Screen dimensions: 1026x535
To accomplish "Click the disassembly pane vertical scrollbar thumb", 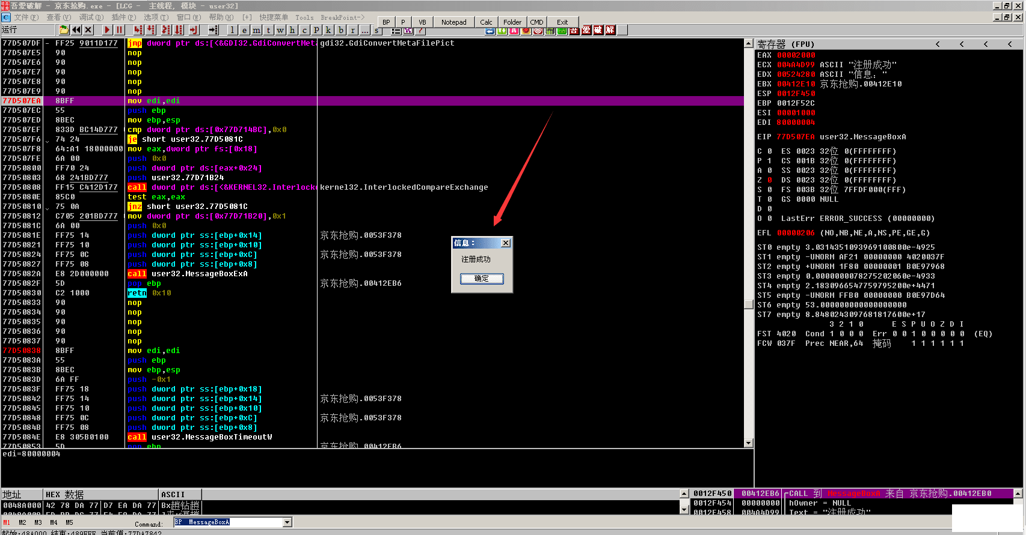I will pos(749,304).
